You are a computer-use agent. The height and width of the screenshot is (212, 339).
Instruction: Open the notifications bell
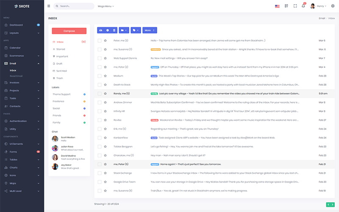click(303, 6)
